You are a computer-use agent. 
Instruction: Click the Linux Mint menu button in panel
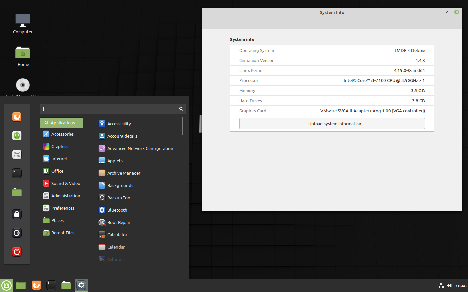tap(6, 286)
